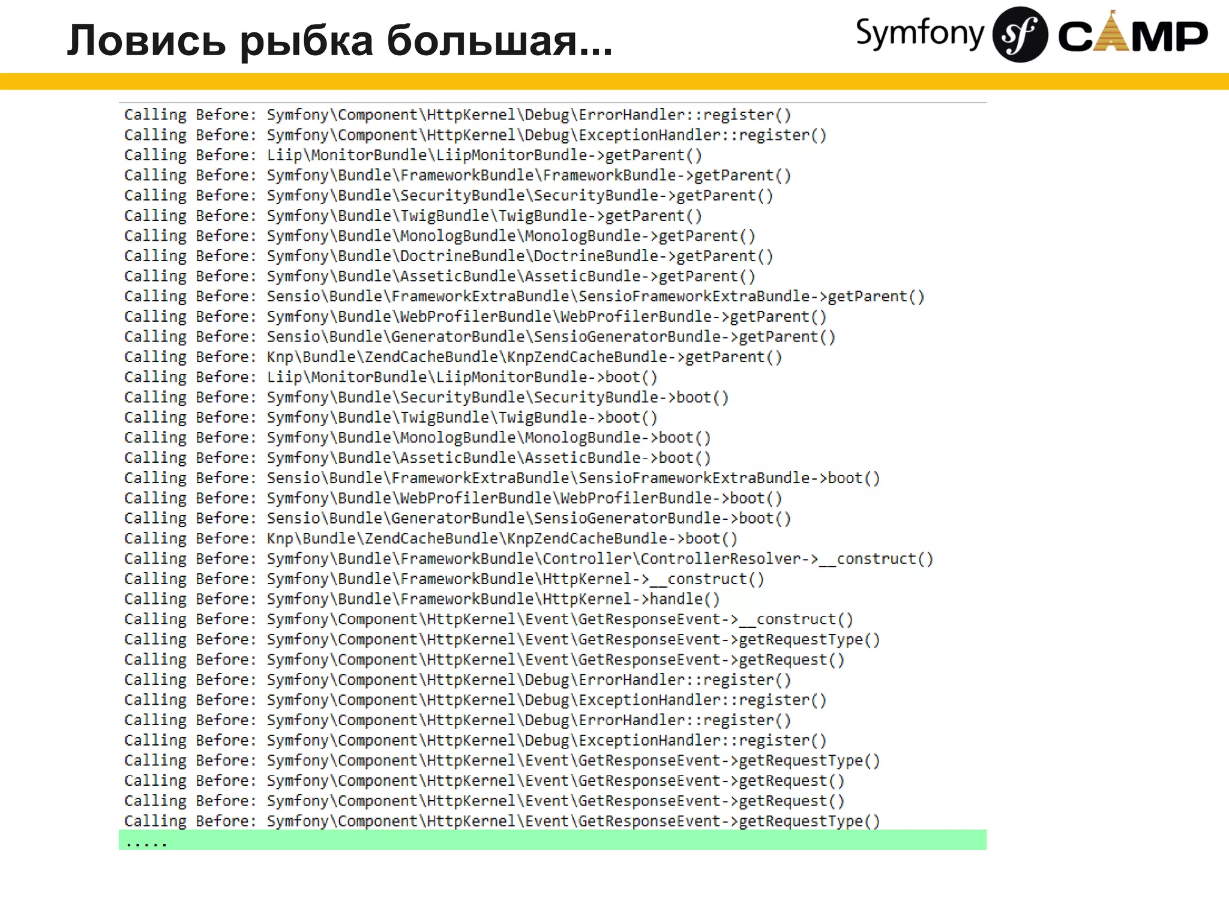Click the CAMP logo with the pyramid
Image resolution: width=1229 pixels, height=922 pixels.
point(1132,32)
